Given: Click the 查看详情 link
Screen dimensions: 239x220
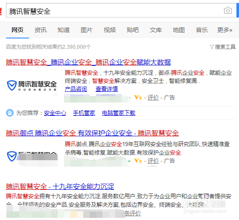Looking at the screenshot, I should (107, 89).
